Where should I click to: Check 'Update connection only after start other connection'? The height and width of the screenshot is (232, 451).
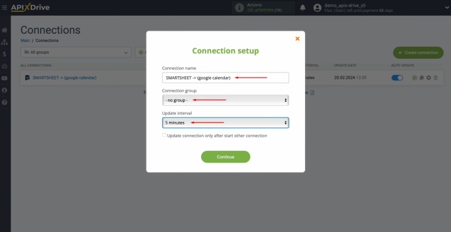[x=164, y=135]
